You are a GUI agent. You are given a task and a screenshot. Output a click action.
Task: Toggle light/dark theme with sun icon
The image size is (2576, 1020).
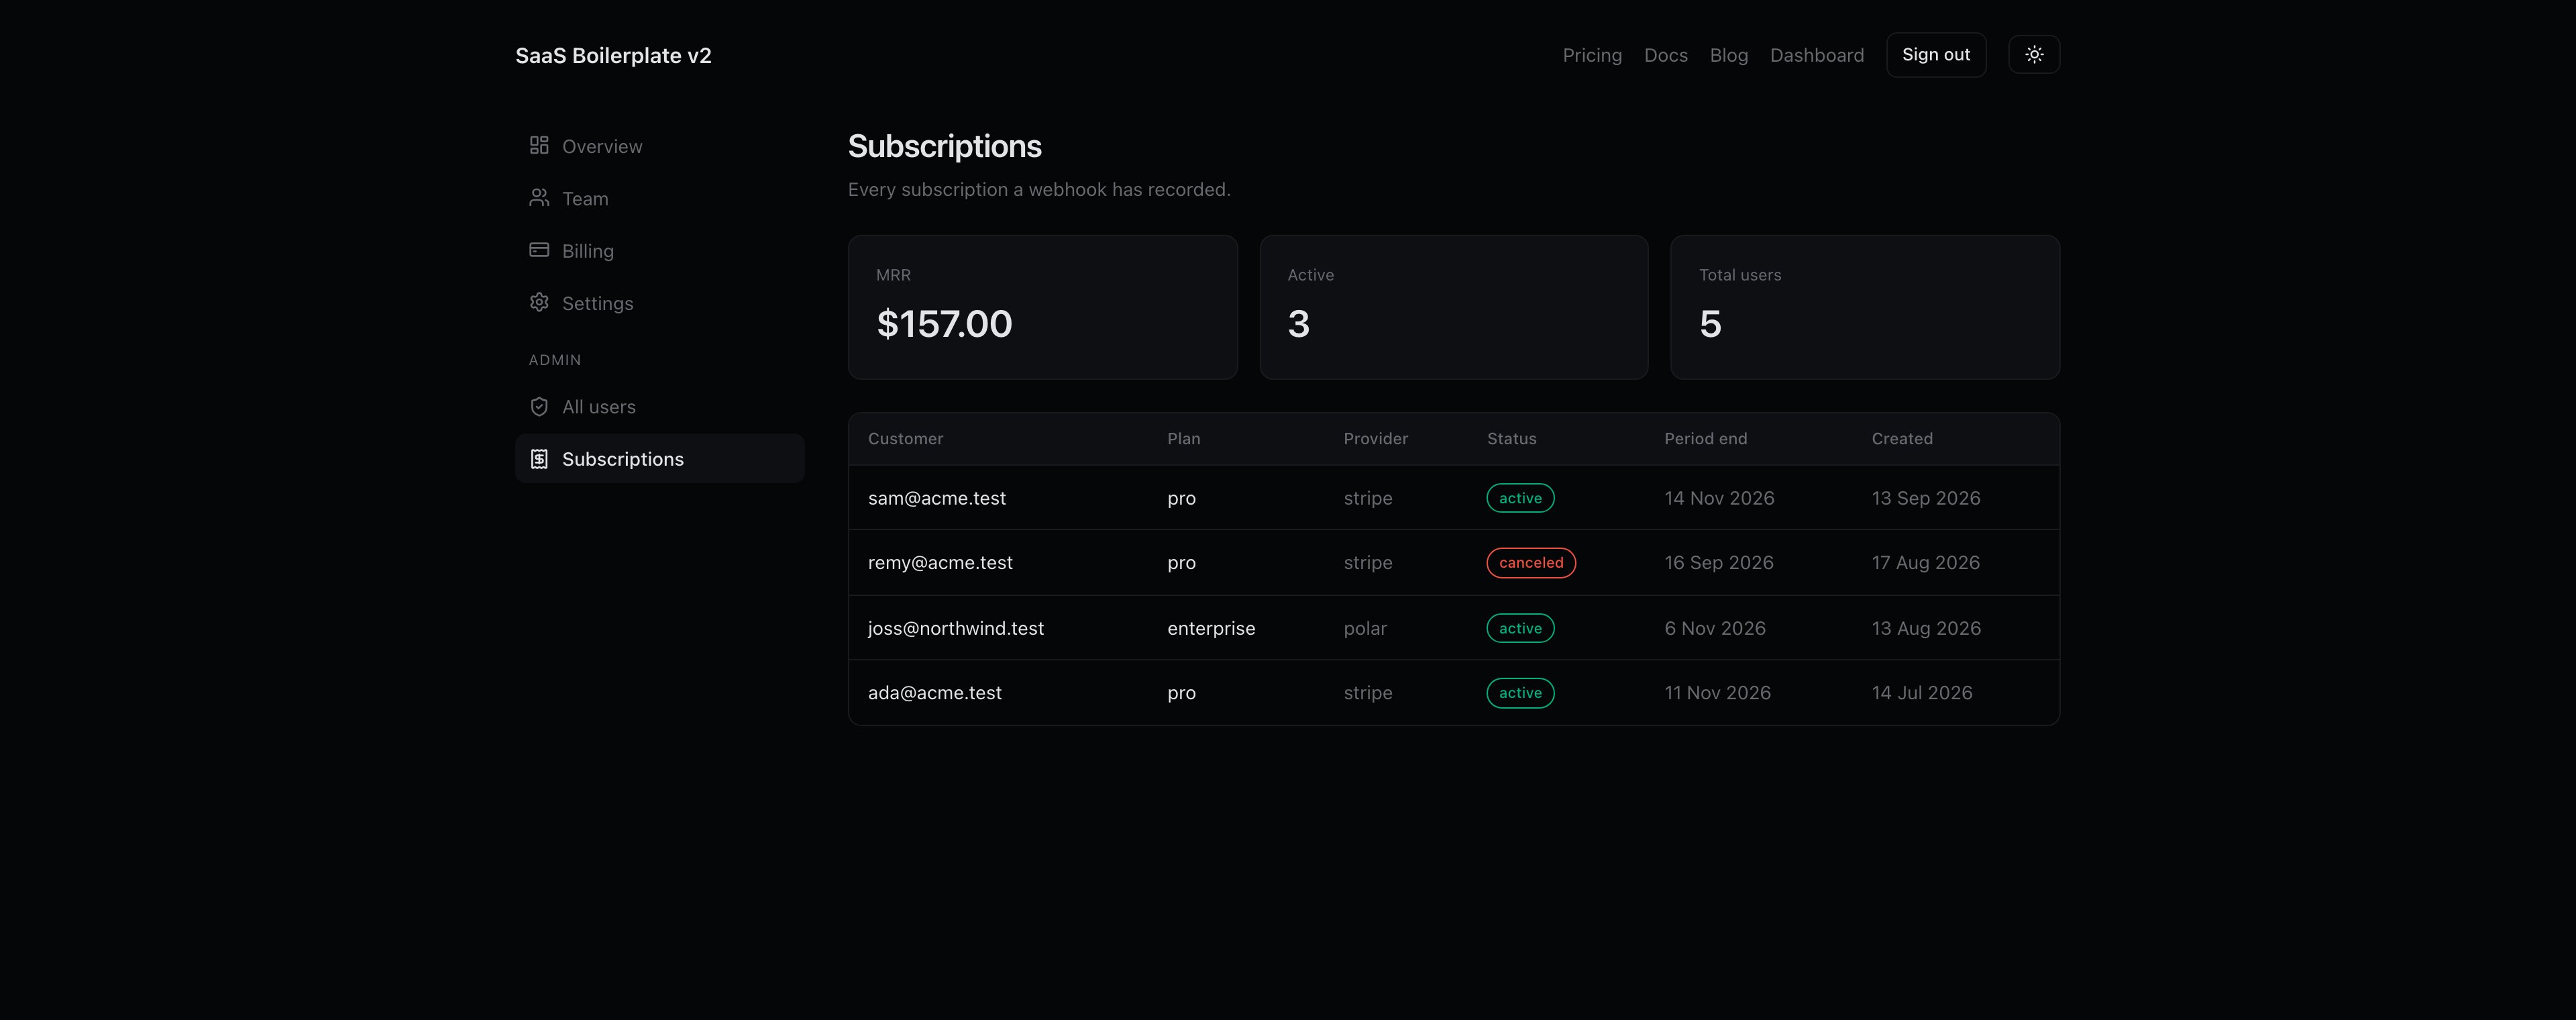tap(2033, 55)
